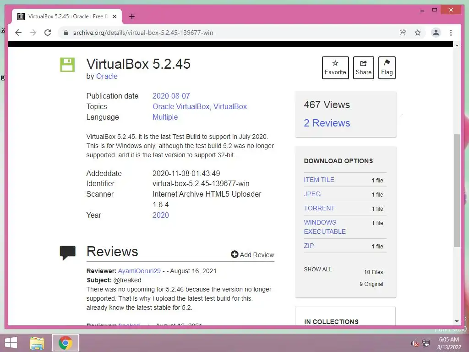Open File Explorer from the taskbar

[37, 343]
